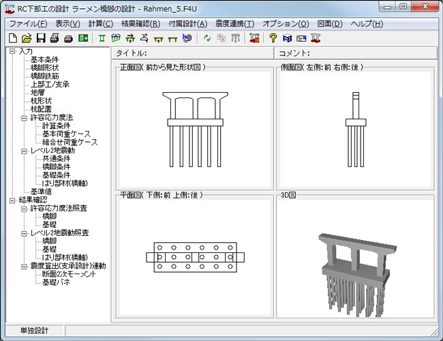The width and height of the screenshot is (443, 341).
Task: Collapse the 許容応力度法 input node
Action: click(25, 117)
